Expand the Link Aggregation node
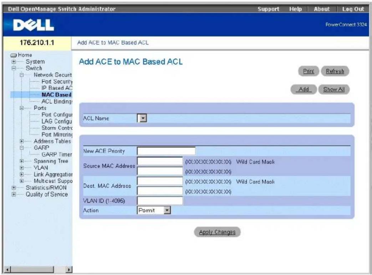 (22, 174)
